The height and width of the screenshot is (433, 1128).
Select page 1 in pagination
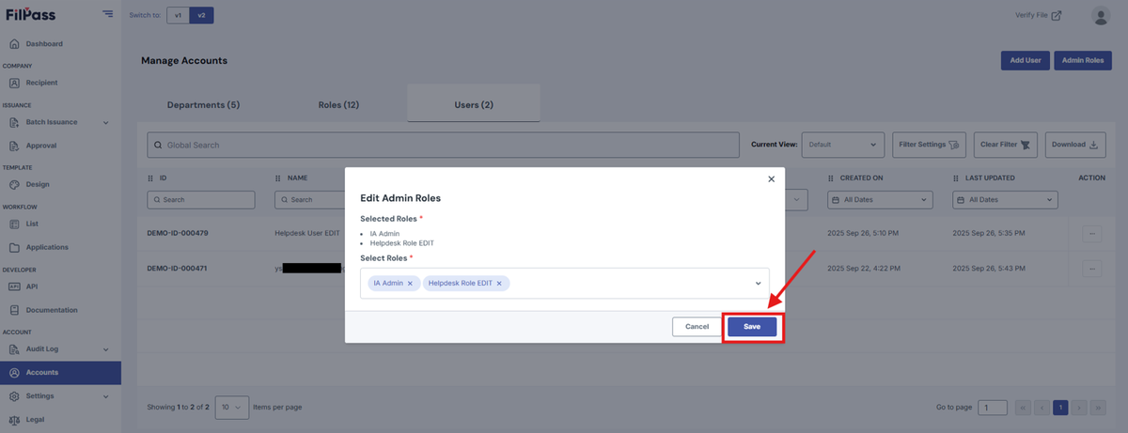[x=1060, y=408]
